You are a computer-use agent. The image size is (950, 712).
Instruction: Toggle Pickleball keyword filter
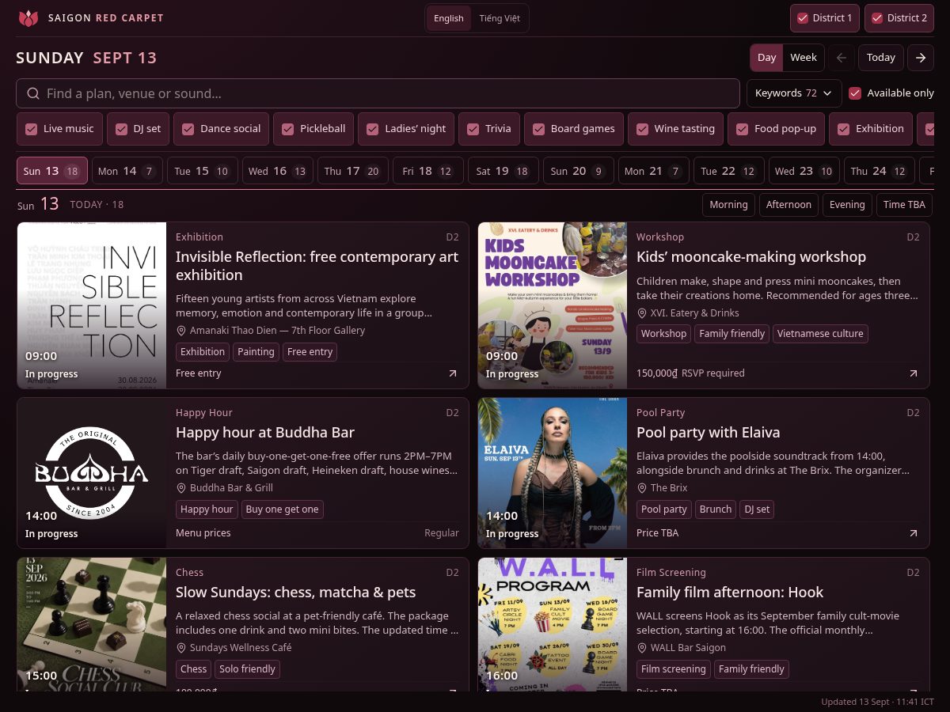click(313, 129)
